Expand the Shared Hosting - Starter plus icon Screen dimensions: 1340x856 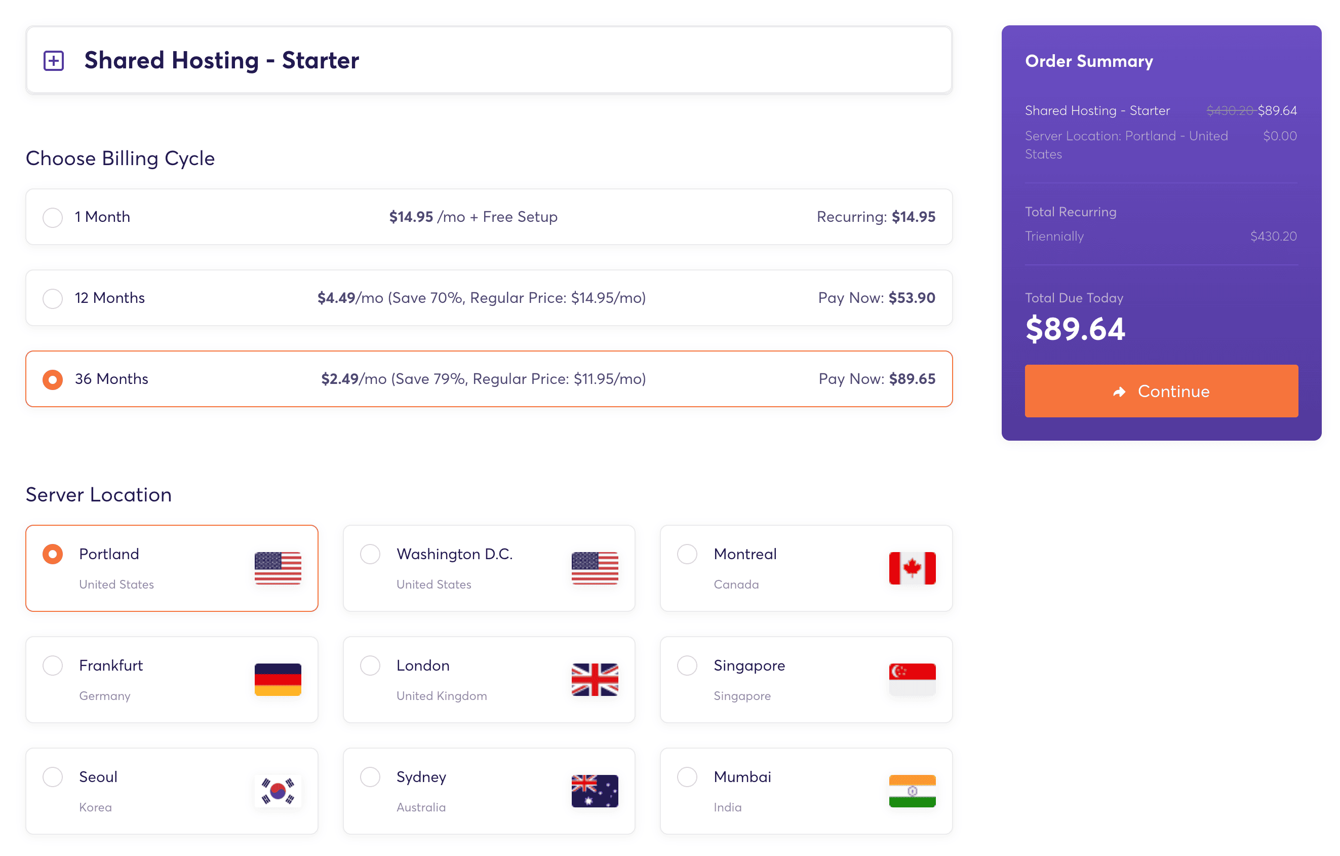(x=54, y=61)
